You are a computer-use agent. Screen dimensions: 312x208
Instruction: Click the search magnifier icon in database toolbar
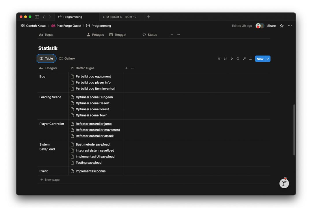[238, 59]
